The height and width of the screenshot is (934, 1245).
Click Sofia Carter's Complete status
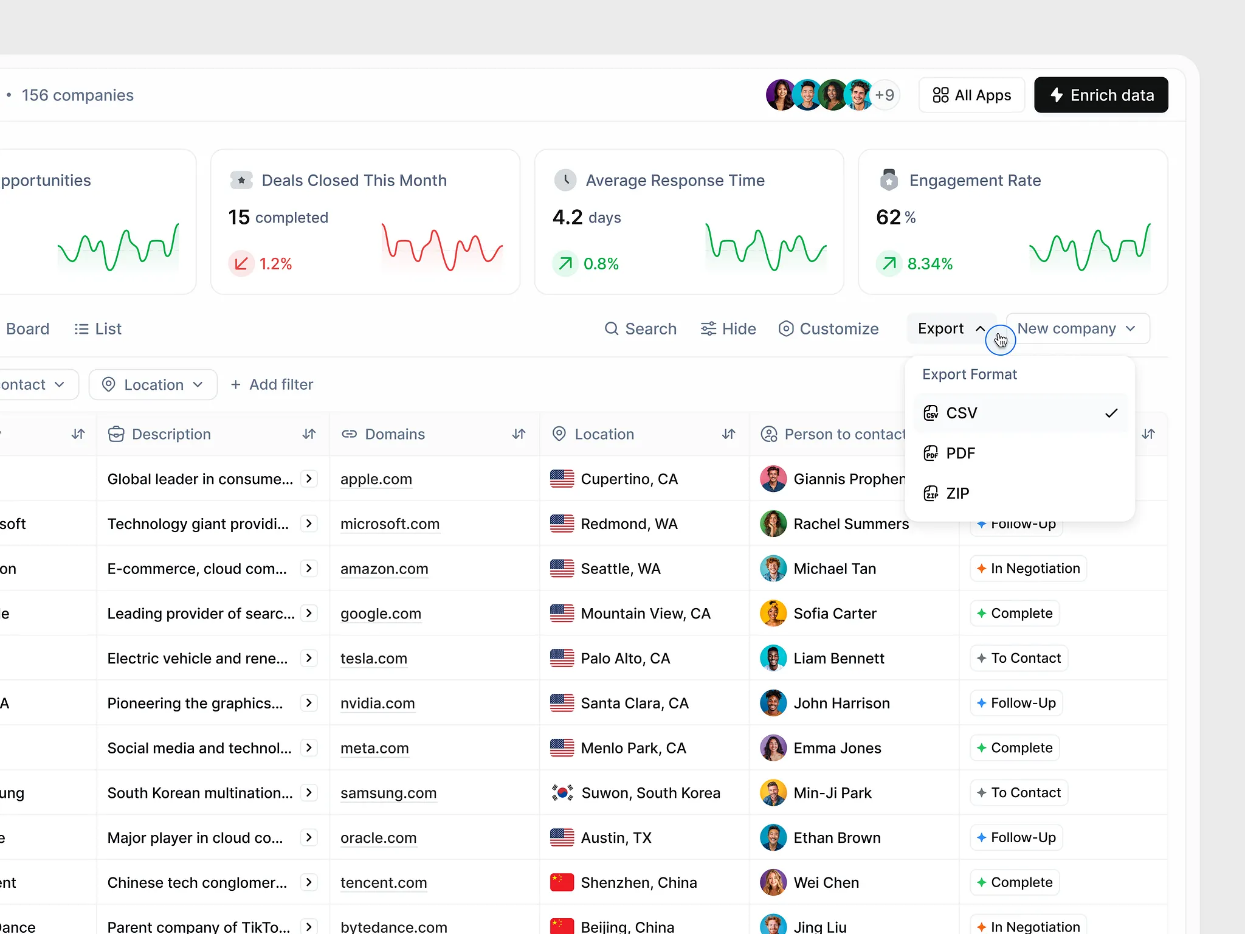coord(1015,614)
